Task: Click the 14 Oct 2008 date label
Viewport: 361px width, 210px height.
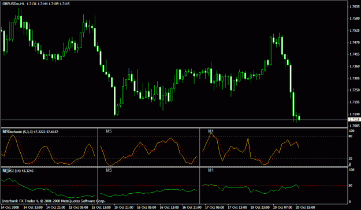Action: pyautogui.click(x=10, y=207)
